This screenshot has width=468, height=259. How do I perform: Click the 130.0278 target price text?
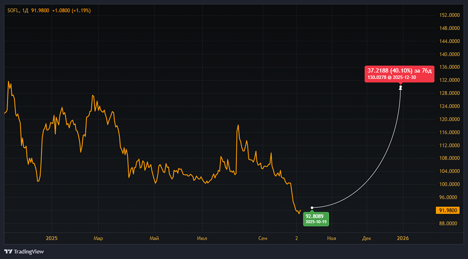tap(377, 78)
